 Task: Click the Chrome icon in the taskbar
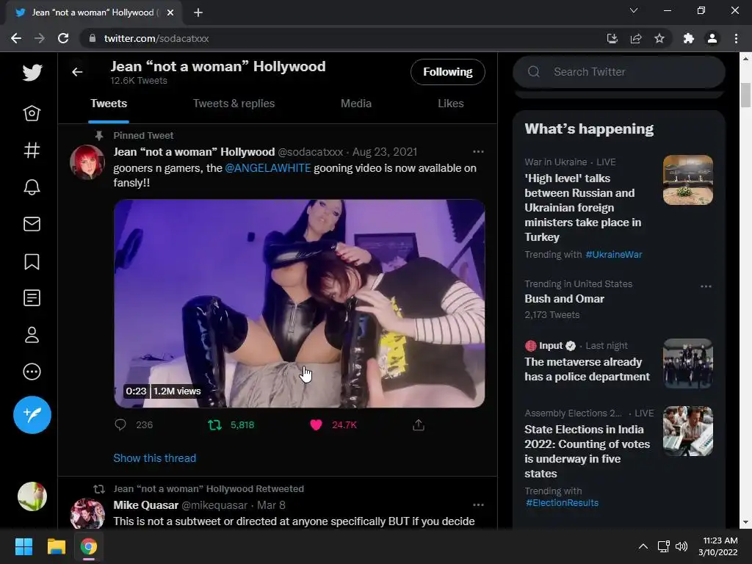pos(89,546)
